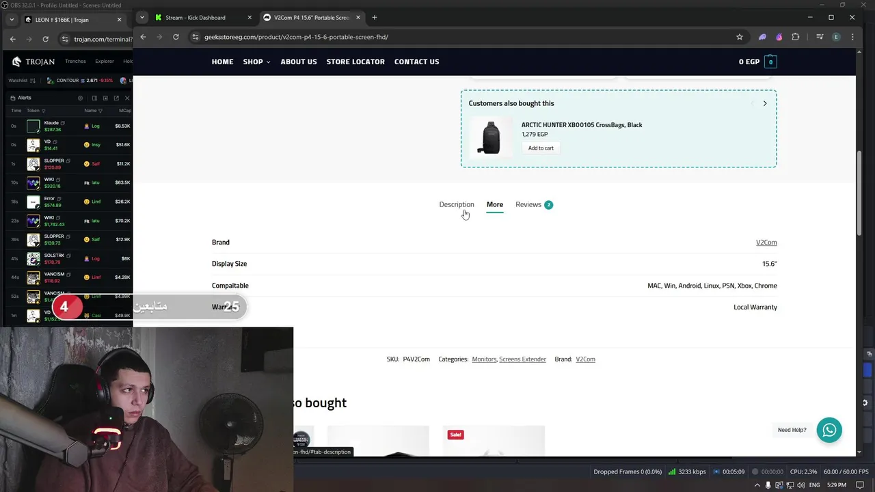Open the CONTACT US page
875x492 pixels.
[x=416, y=61]
